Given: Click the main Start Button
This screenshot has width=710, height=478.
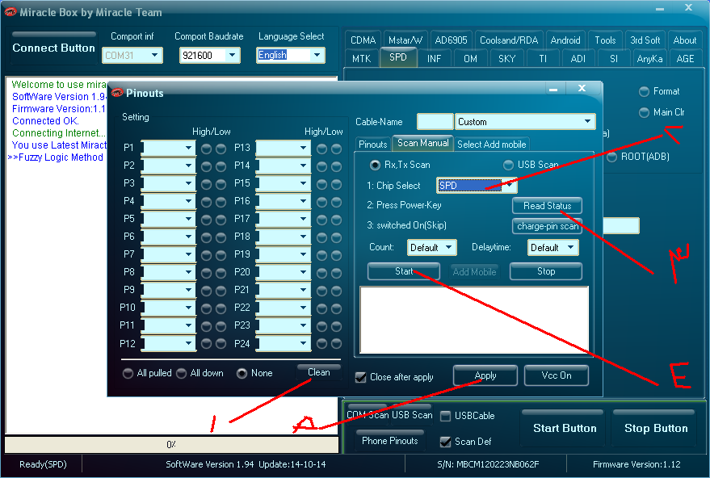Looking at the screenshot, I should pos(564,428).
